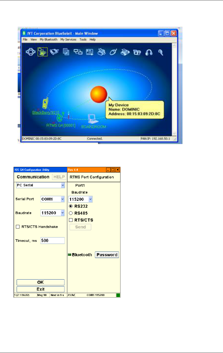
Task: Click the "COM1 115200" status bar cell
Action: [96, 295]
